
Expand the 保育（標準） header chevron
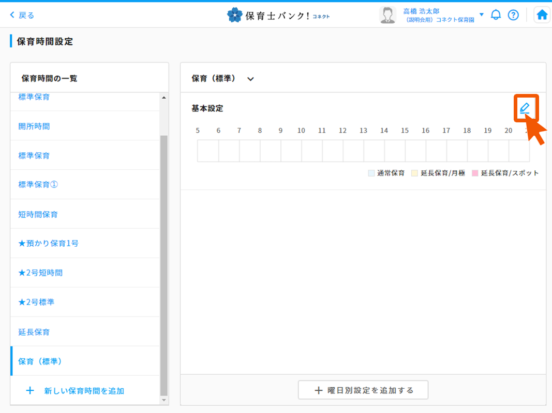click(x=251, y=79)
